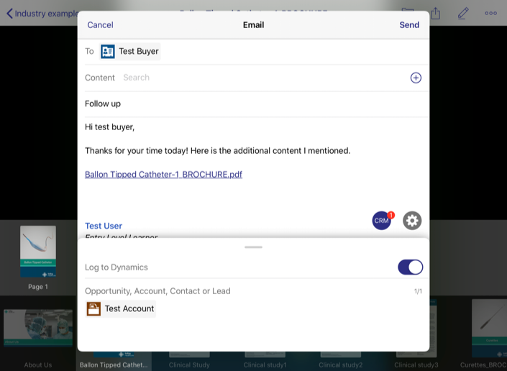Tap the bottom sheet drag handle
Viewport: 507px width, 371px height.
(253, 247)
